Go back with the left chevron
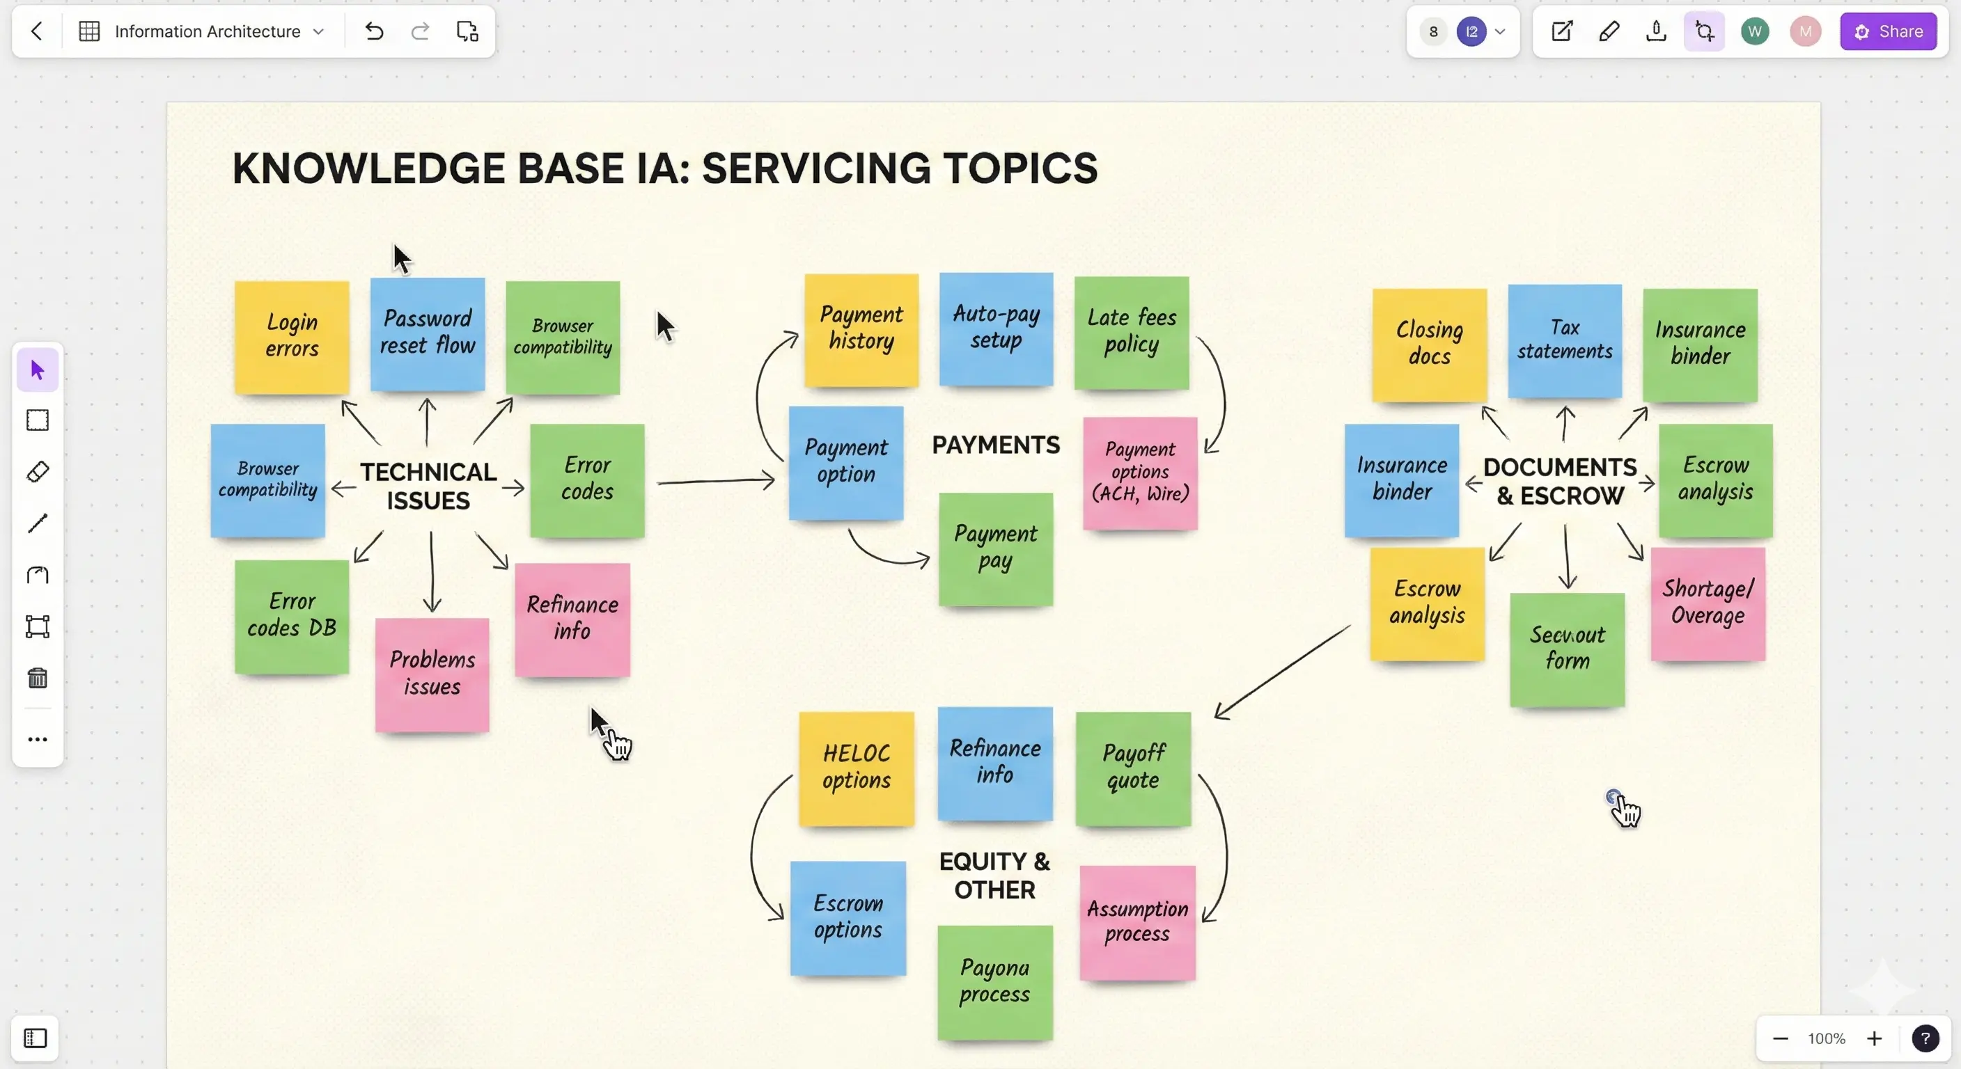Viewport: 1961px width, 1069px height. point(36,31)
